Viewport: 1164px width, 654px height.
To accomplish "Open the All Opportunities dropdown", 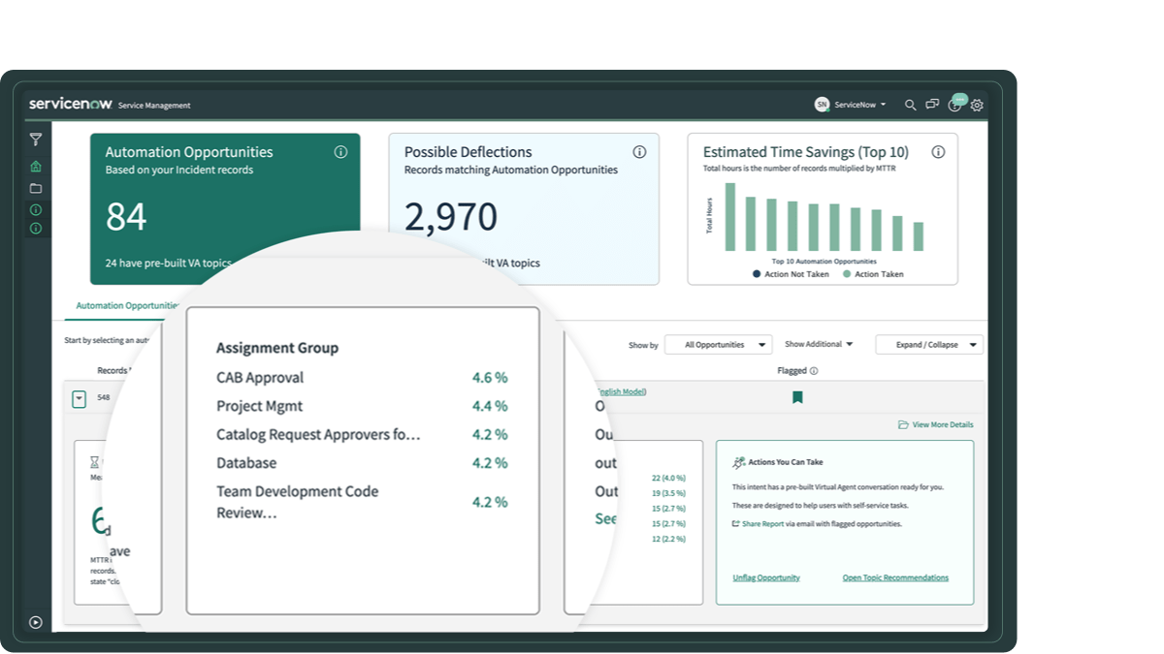I will tap(718, 344).
